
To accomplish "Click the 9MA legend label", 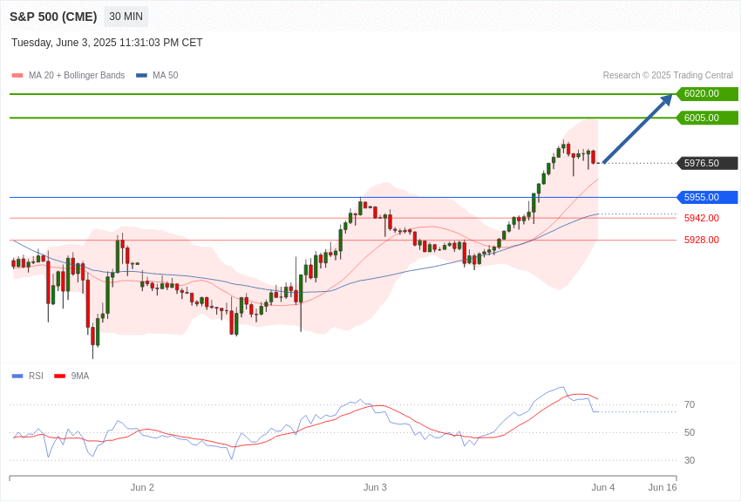I will 80,376.
